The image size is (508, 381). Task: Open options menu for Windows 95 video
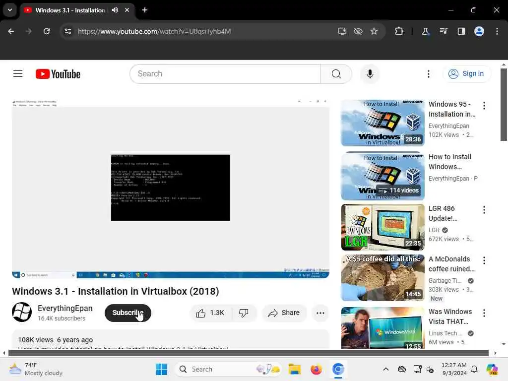point(484,106)
